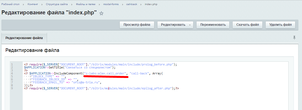Click the Скачать файл button
Screen dimensions: 302x110
coord(247,25)
